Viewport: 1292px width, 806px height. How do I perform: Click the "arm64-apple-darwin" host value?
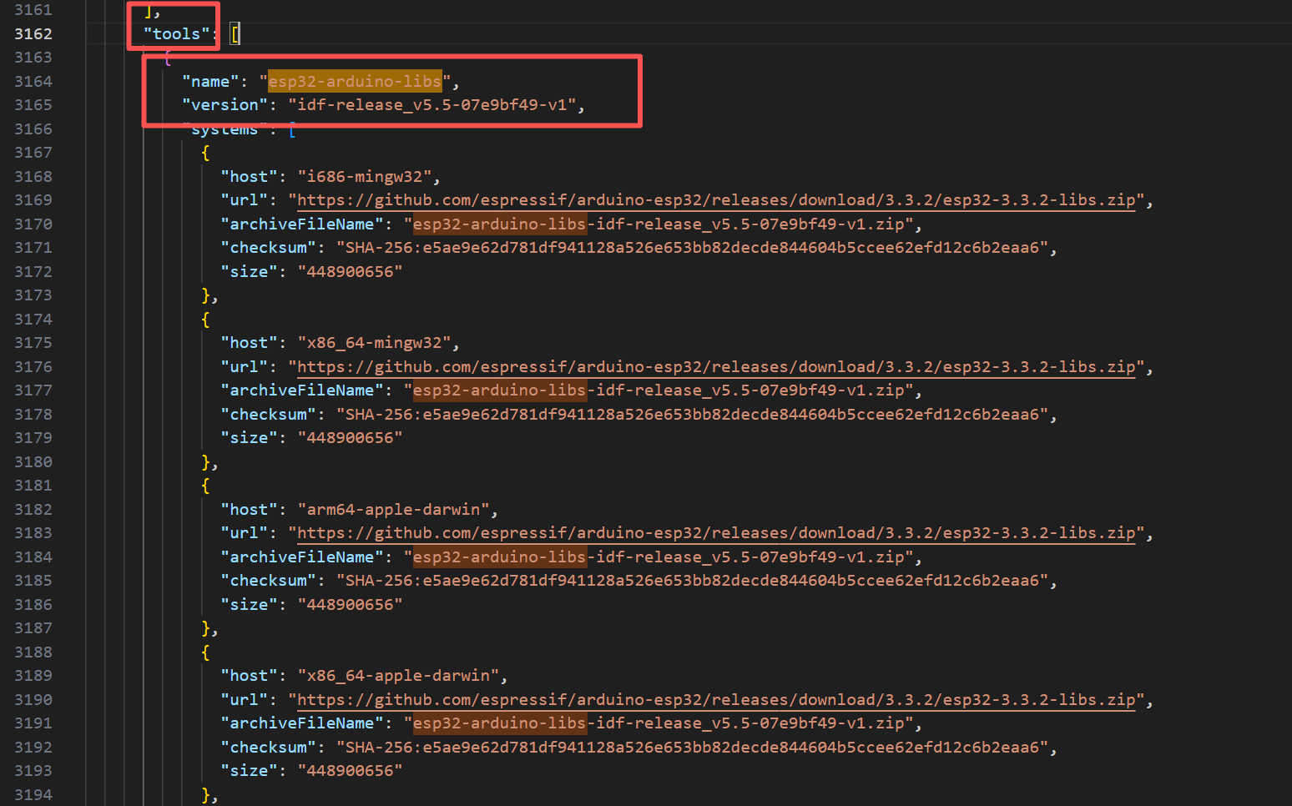tap(393, 510)
